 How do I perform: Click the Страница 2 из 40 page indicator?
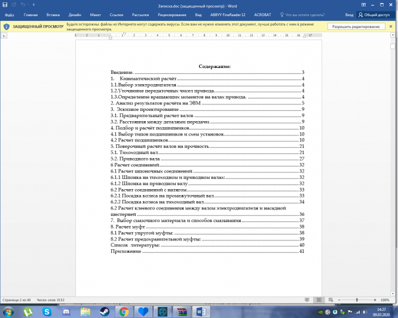[16, 300]
